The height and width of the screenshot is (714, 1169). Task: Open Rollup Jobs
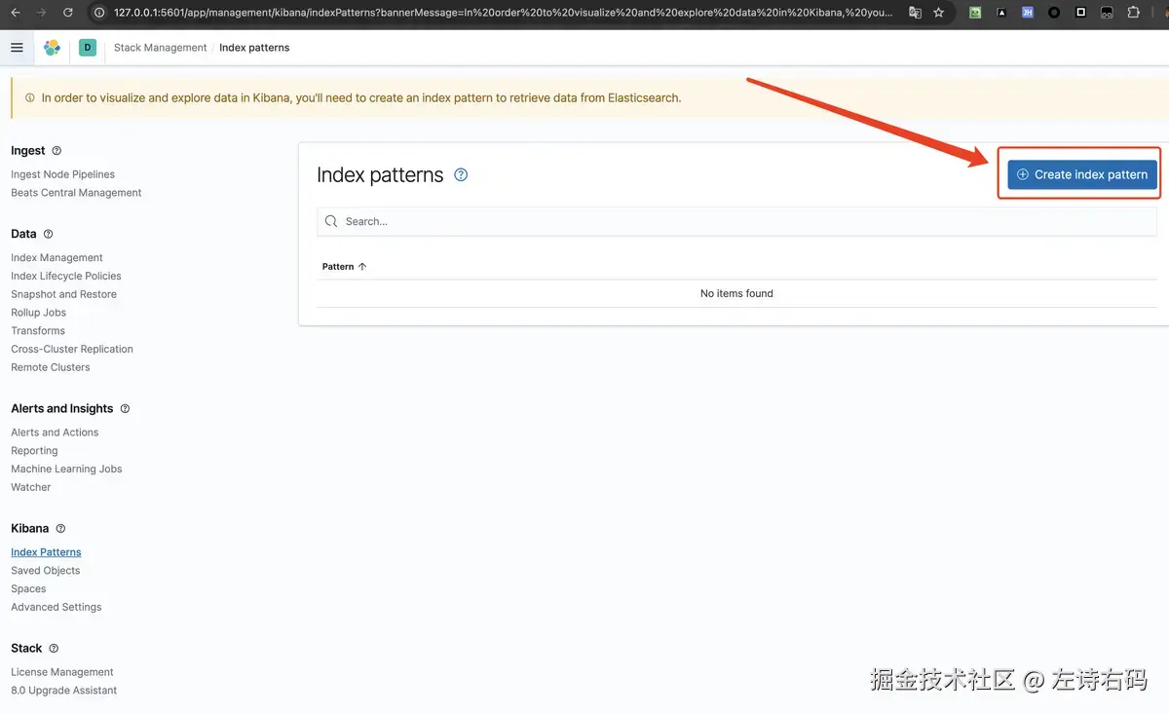(39, 313)
